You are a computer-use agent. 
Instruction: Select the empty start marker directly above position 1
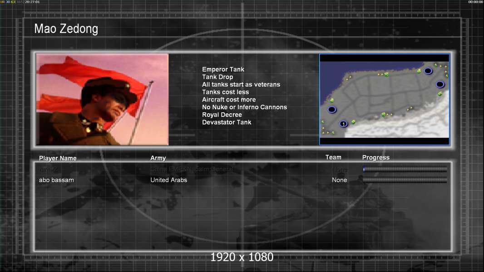pyautogui.click(x=332, y=110)
